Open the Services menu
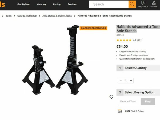This screenshot has height=120, width=160. [72, 4]
